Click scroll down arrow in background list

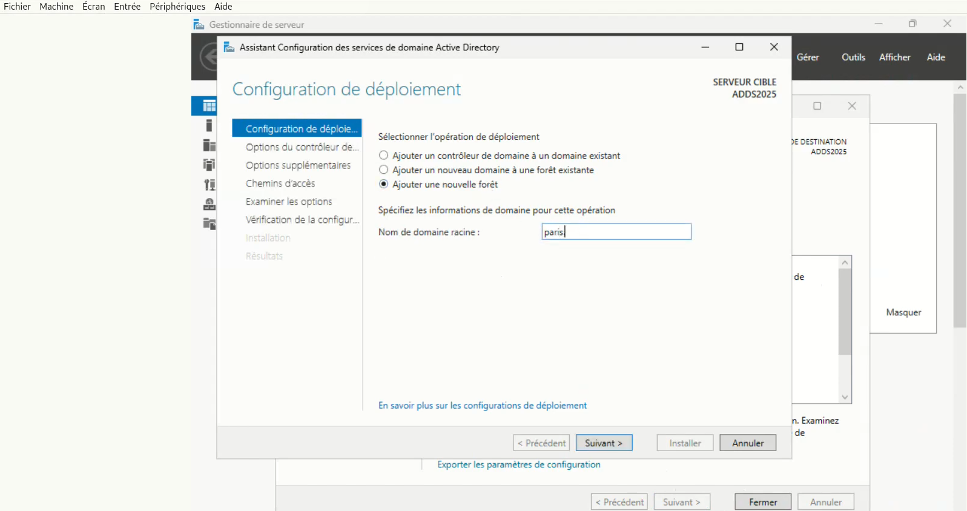point(845,397)
